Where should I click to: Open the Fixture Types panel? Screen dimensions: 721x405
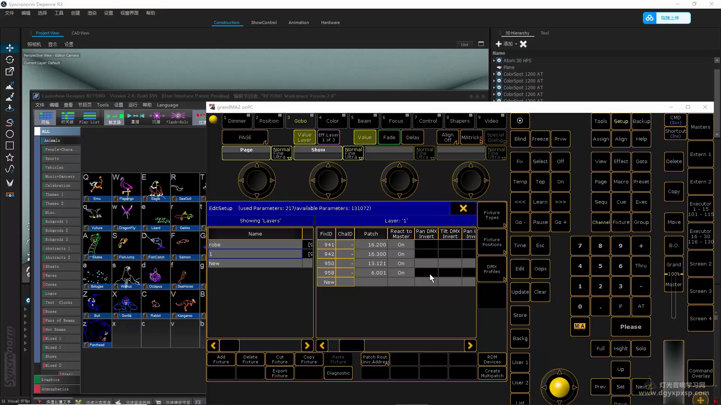pos(492,215)
